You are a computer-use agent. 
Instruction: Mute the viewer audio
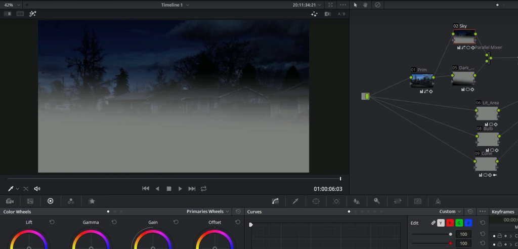coord(37,189)
